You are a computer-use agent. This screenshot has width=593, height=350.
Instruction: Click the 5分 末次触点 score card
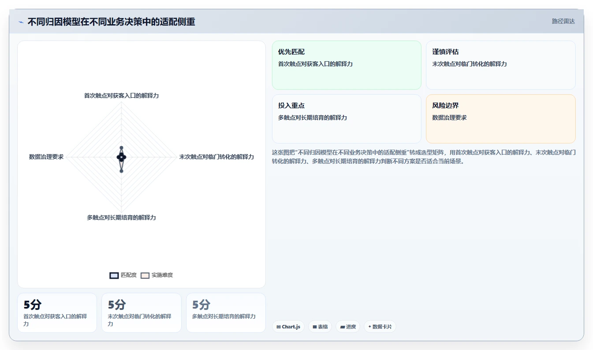142,313
